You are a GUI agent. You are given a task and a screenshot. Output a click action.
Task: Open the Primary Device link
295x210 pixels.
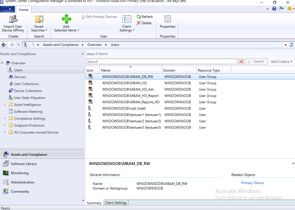(x=252, y=183)
